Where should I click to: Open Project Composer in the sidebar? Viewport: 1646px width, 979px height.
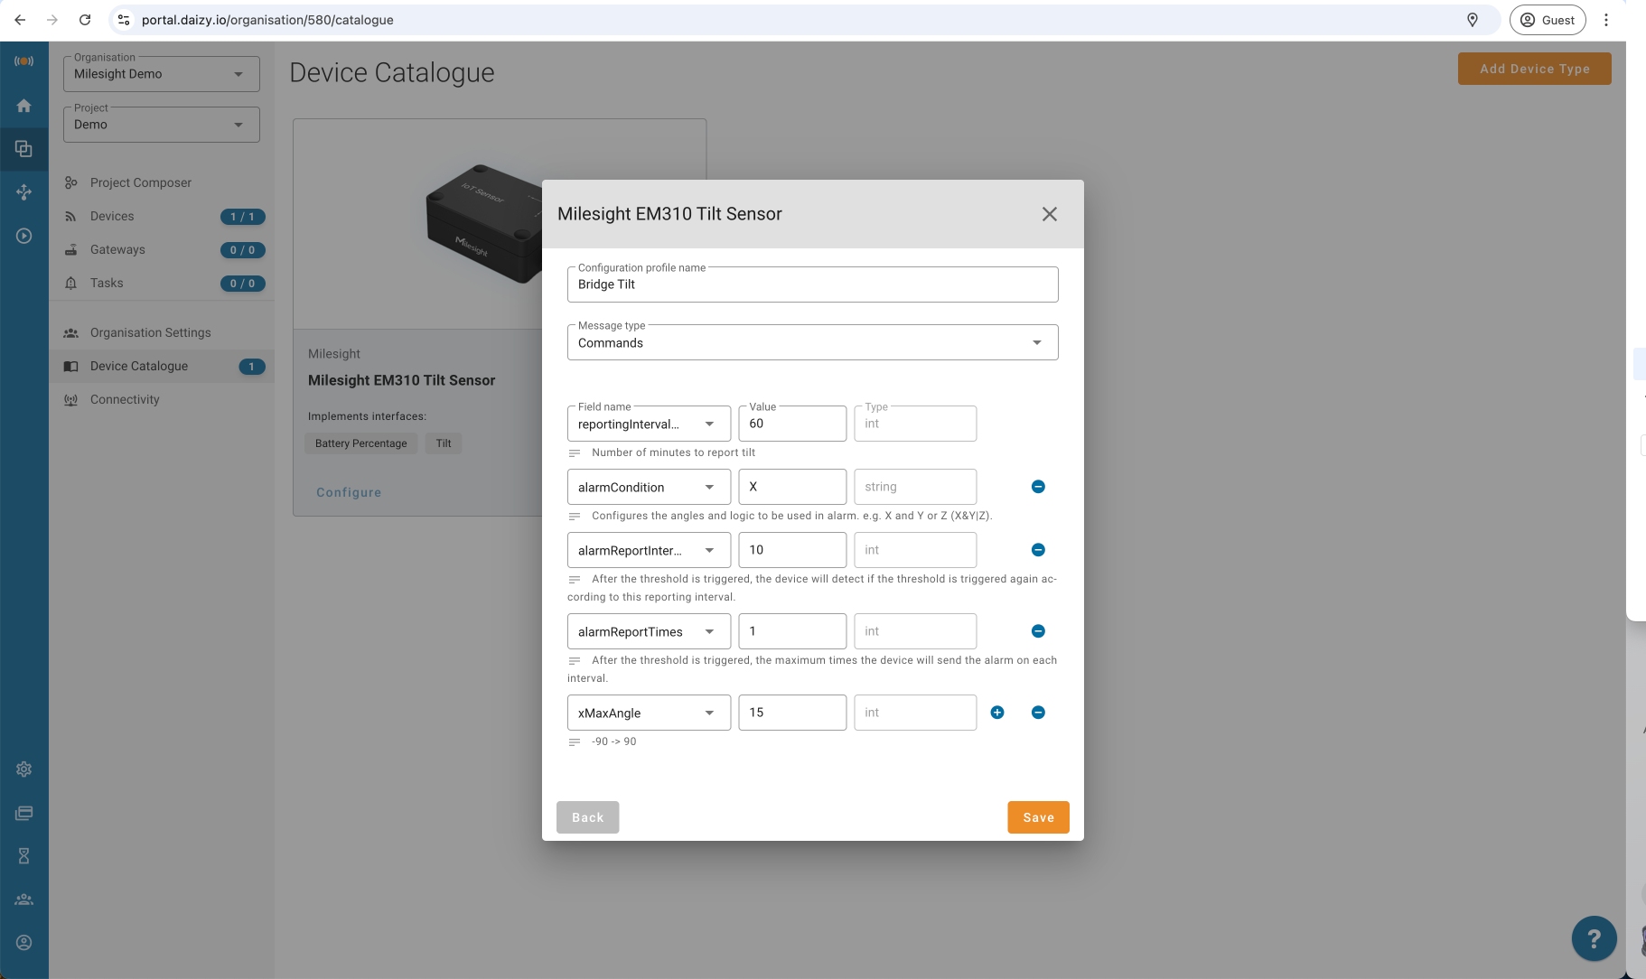(161, 182)
